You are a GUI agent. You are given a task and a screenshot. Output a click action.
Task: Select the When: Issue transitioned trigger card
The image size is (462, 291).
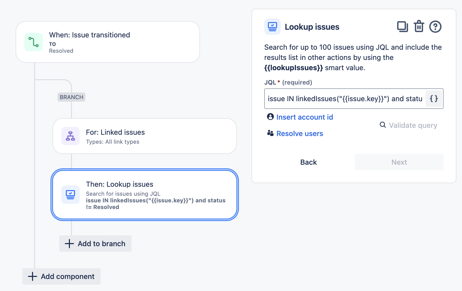(108, 42)
